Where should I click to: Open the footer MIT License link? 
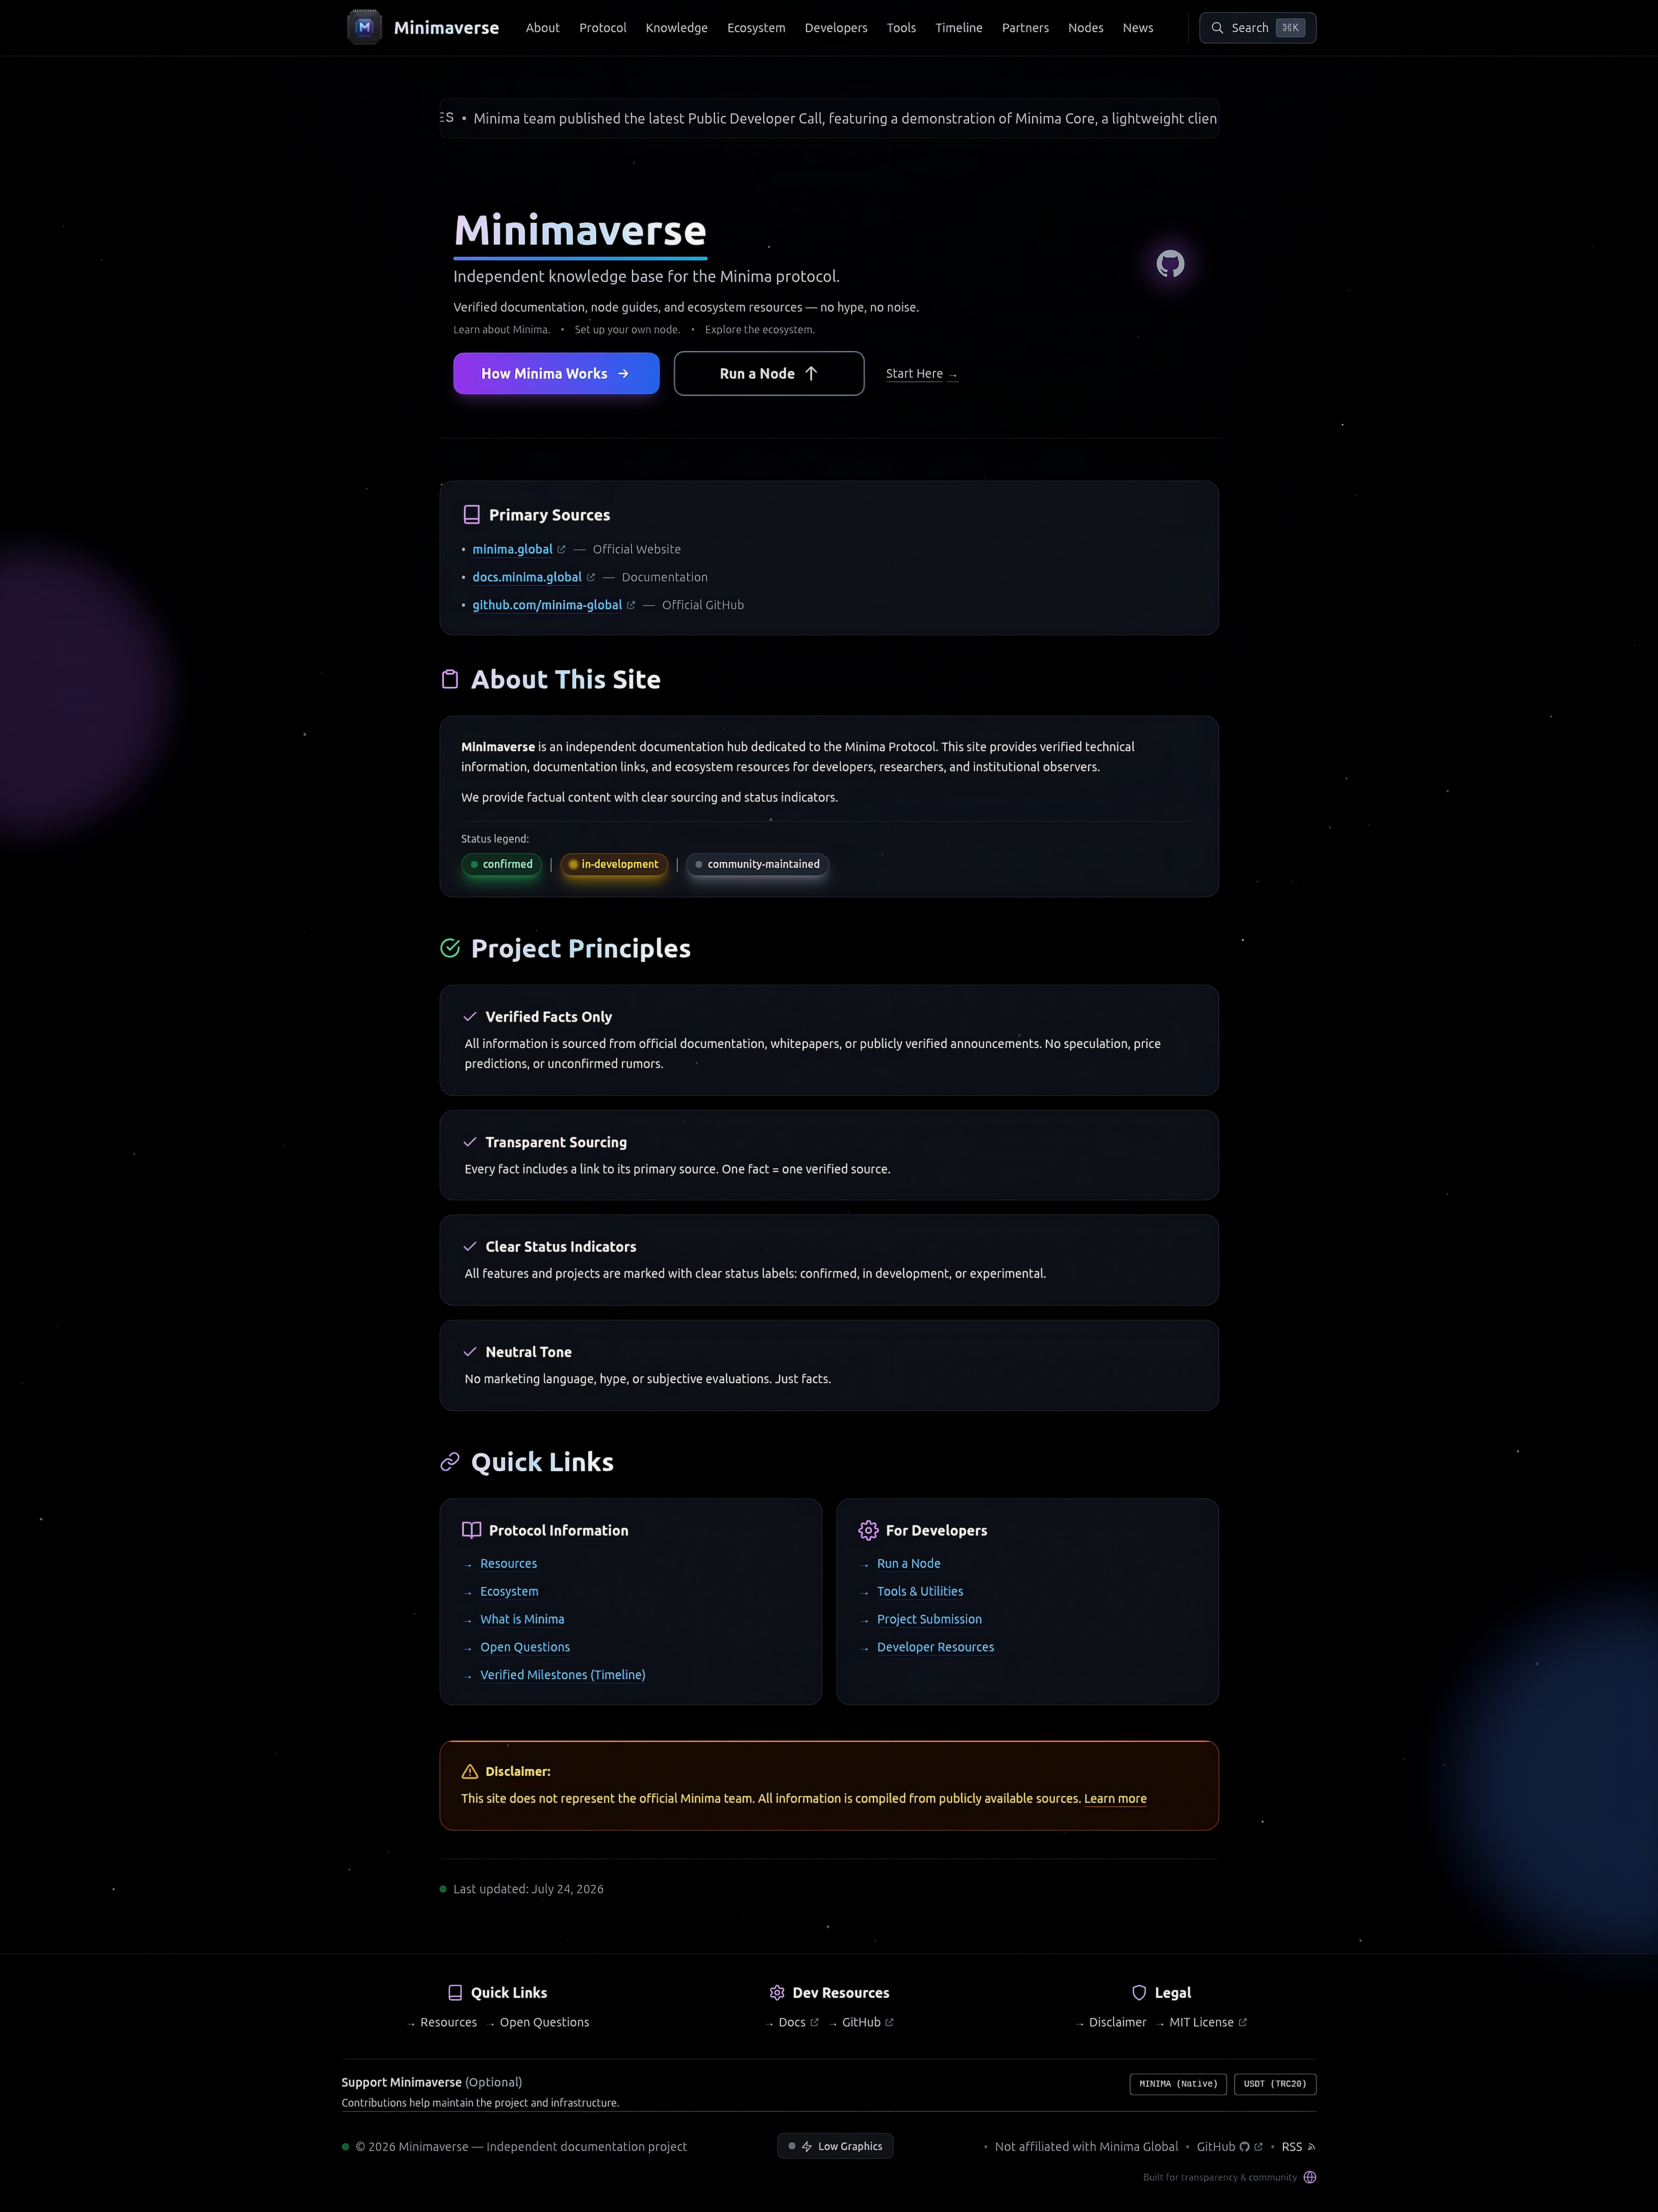(x=1201, y=2022)
